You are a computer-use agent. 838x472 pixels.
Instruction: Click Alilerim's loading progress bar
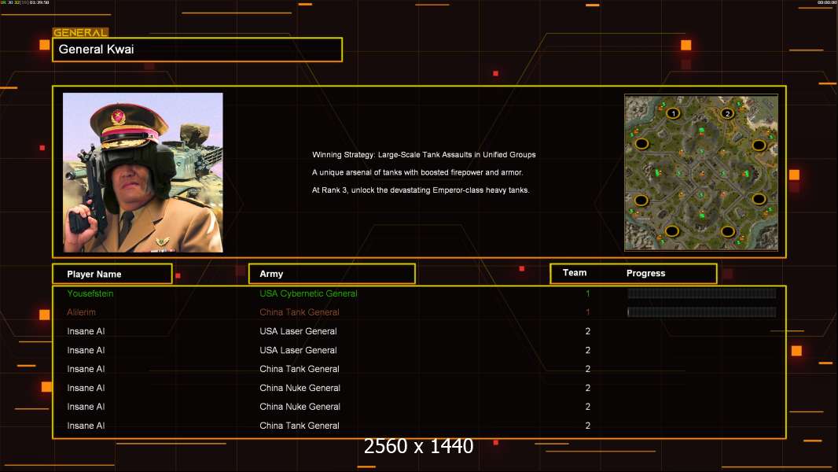point(701,312)
